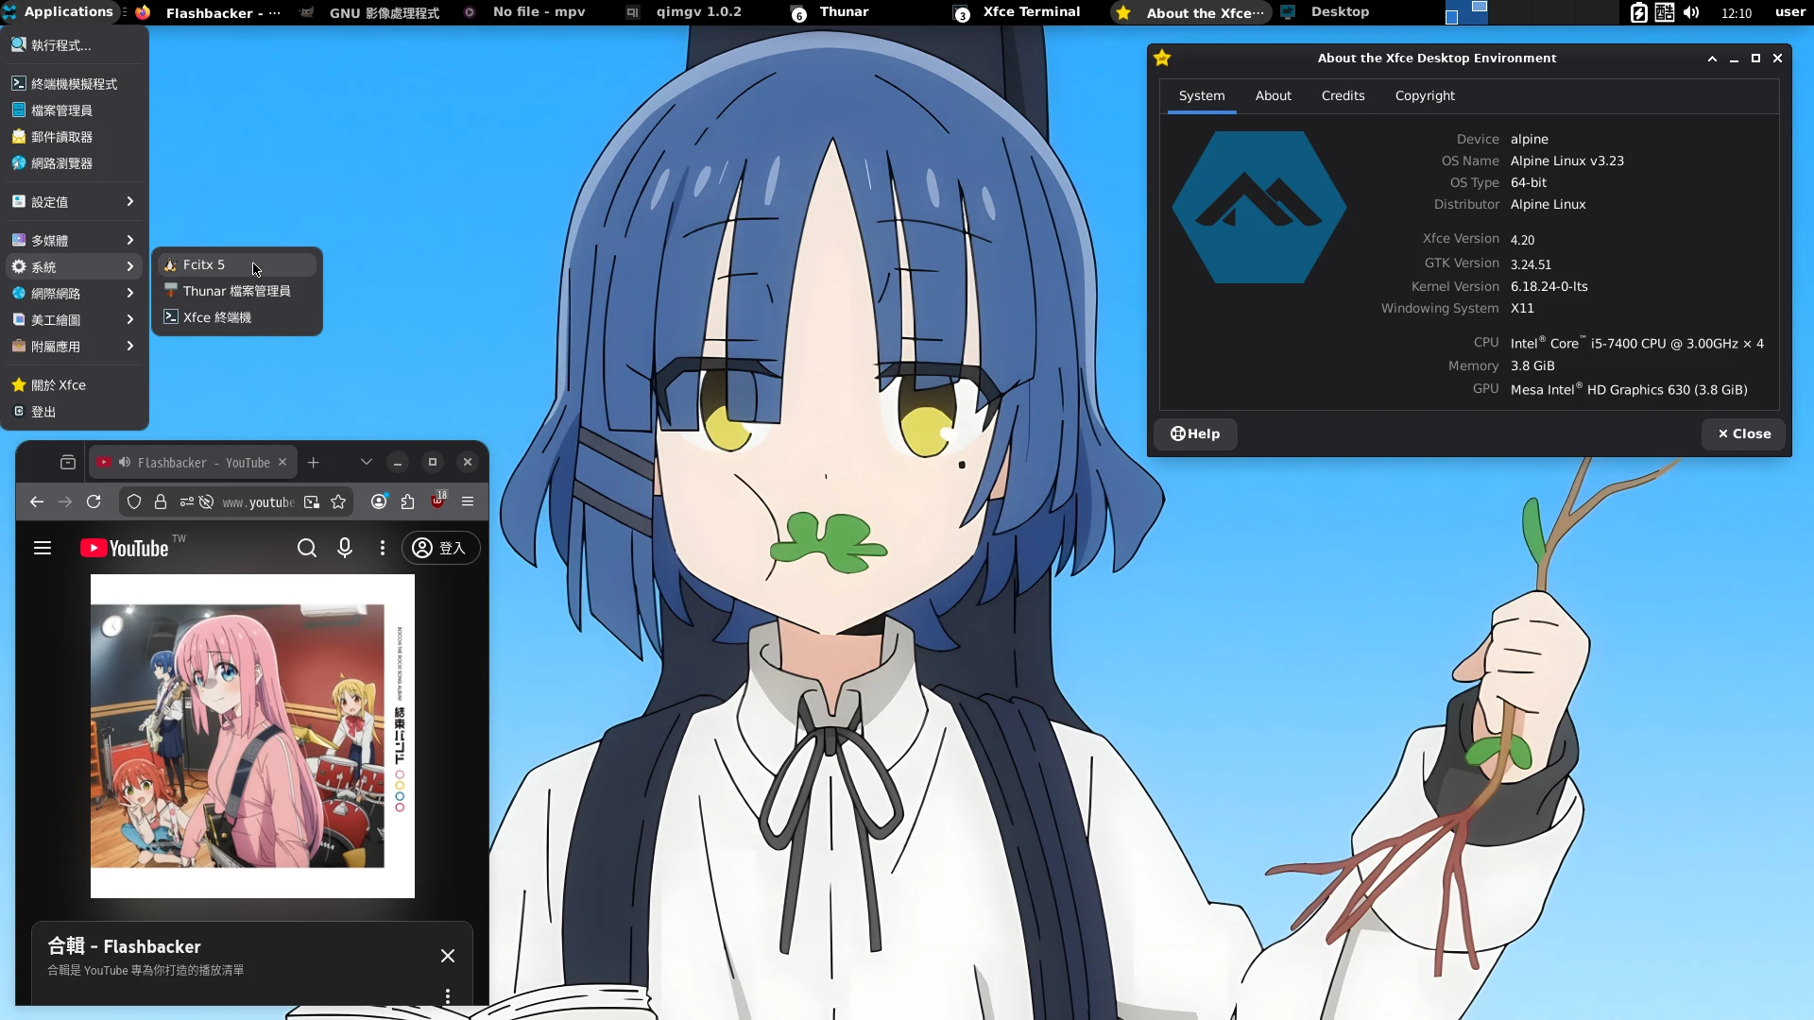Open the Firefox extensions puzzle icon
Image resolution: width=1814 pixels, height=1020 pixels.
[x=407, y=501]
